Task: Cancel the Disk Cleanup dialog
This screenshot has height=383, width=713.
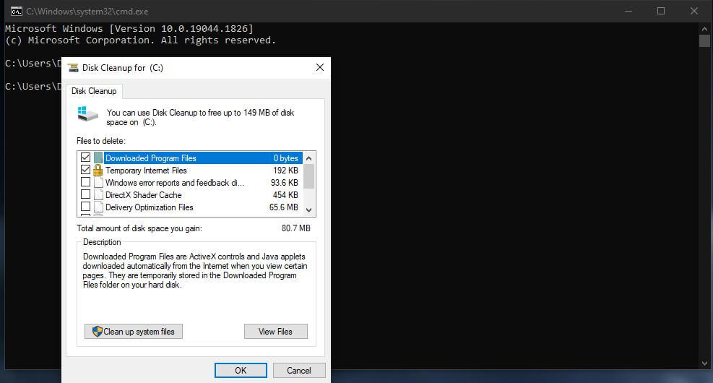Action: [x=299, y=370]
